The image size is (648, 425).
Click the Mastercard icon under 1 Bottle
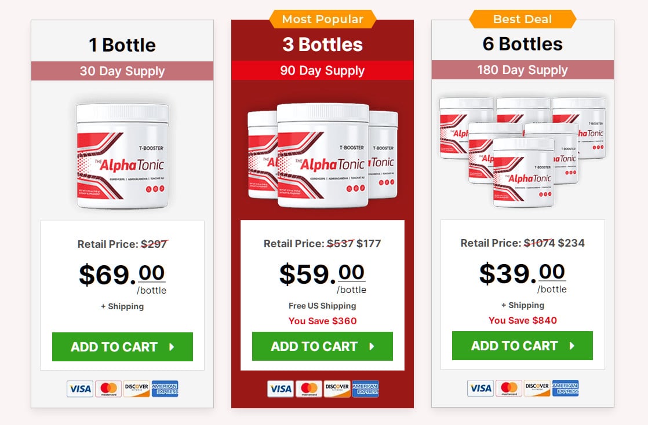[108, 389]
